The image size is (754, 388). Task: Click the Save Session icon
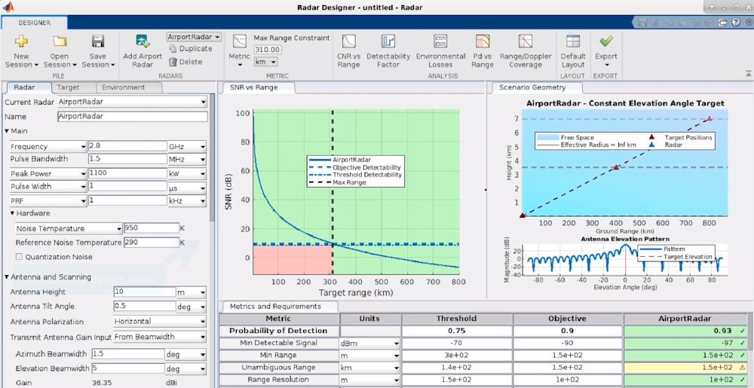pyautogui.click(x=98, y=42)
